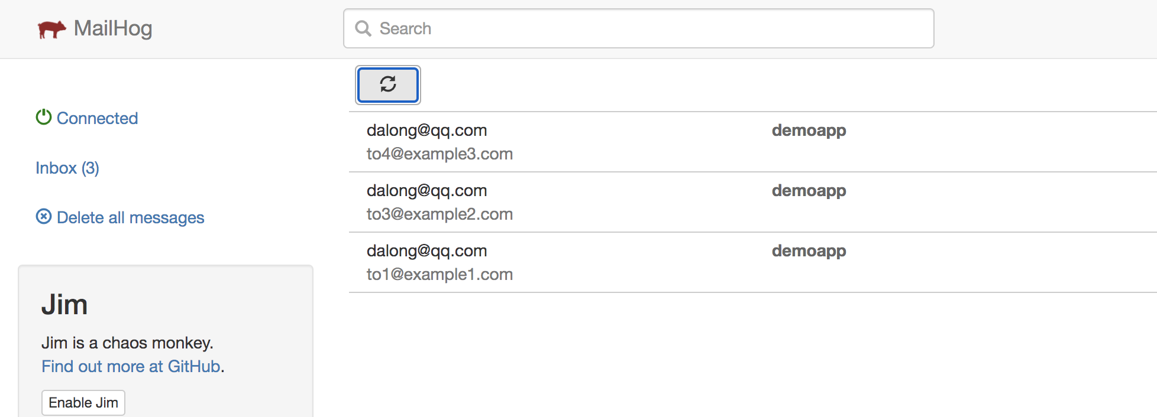
Task: Click the MailHog pig logo icon
Action: click(51, 29)
